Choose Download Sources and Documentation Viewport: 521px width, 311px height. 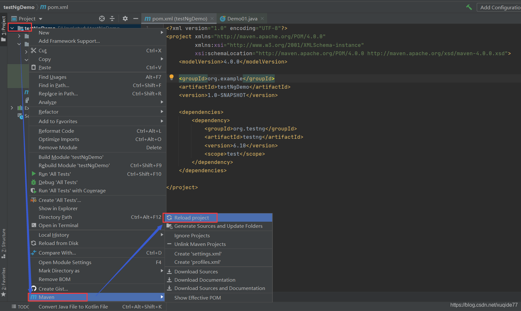tap(218, 288)
